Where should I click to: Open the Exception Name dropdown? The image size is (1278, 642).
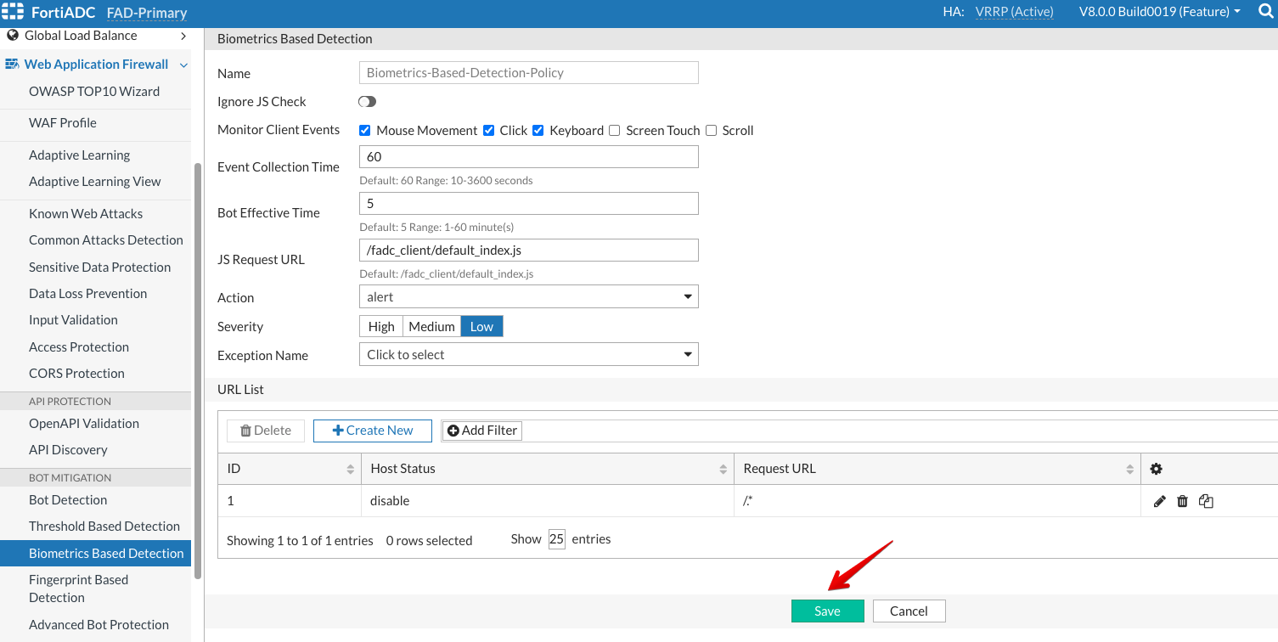528,355
